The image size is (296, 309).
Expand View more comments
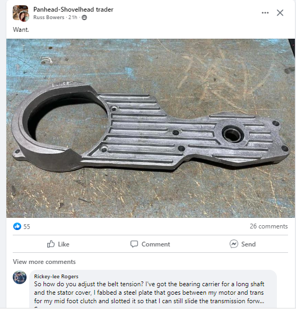coord(44,262)
